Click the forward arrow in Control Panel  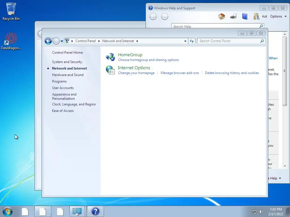(56, 41)
